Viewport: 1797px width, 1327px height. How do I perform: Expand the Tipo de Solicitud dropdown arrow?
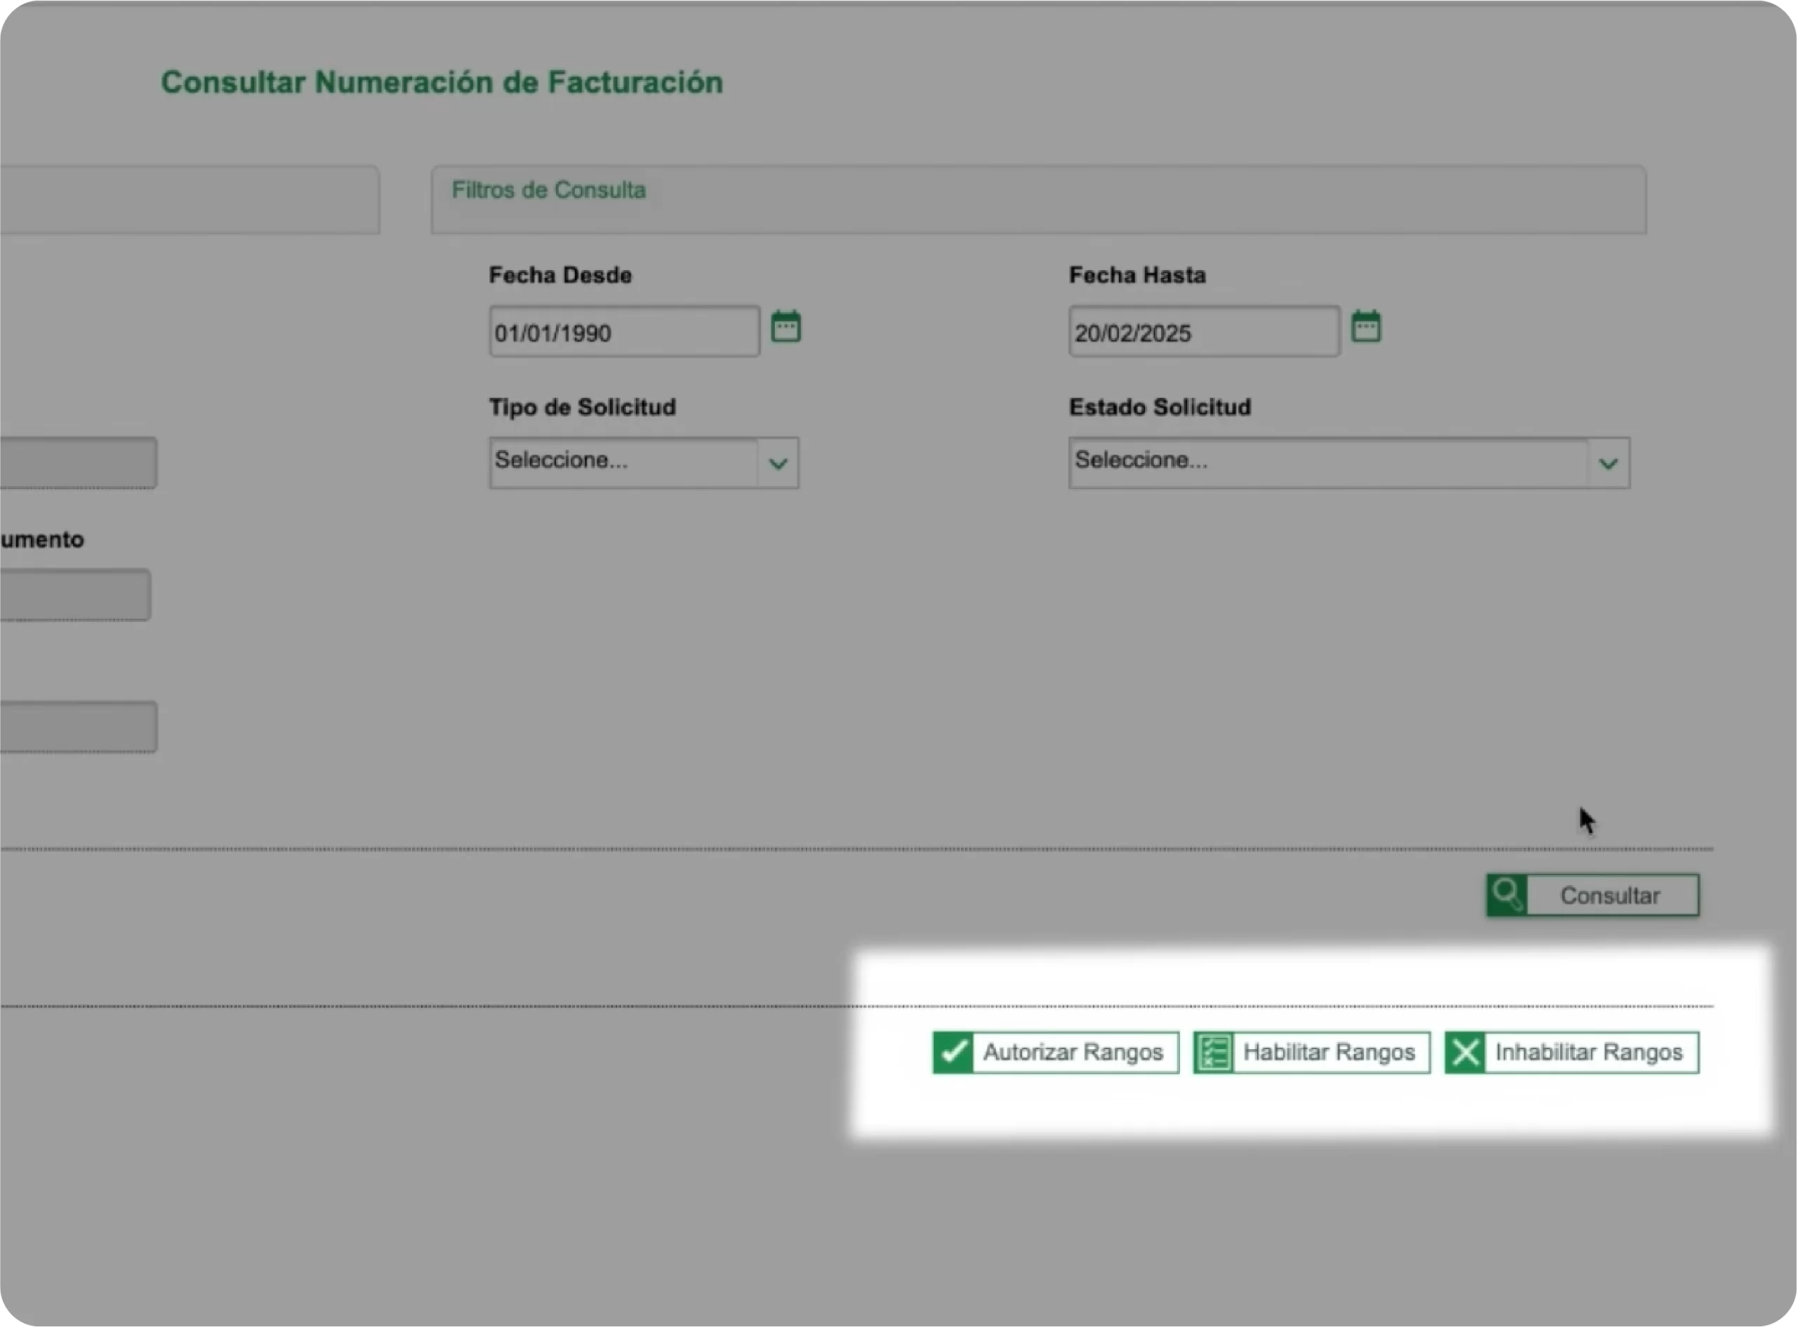pyautogui.click(x=778, y=463)
